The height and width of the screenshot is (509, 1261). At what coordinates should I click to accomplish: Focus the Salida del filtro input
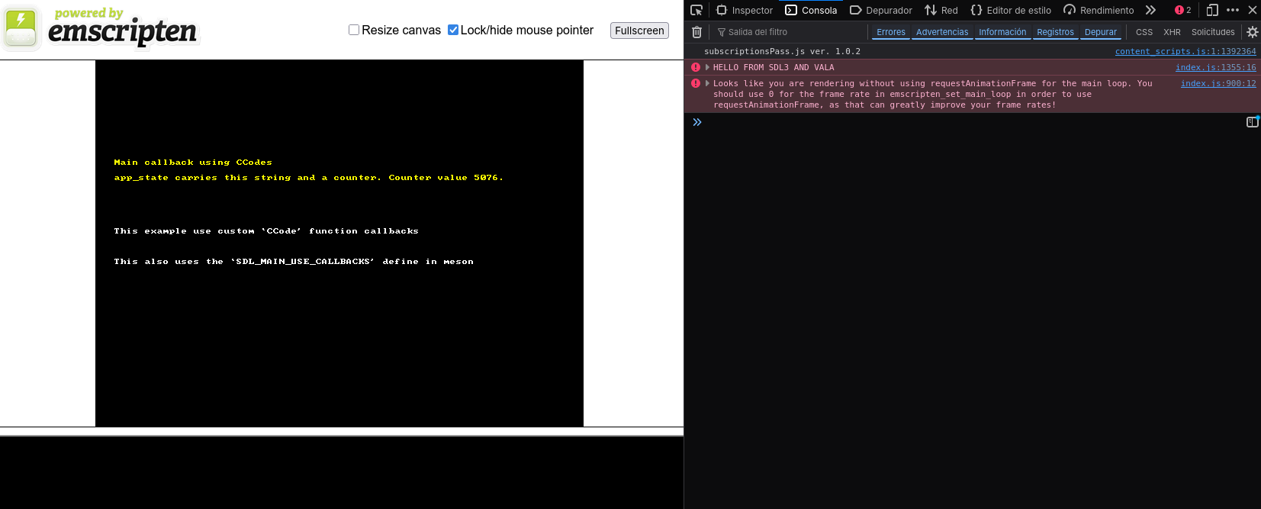tap(790, 32)
